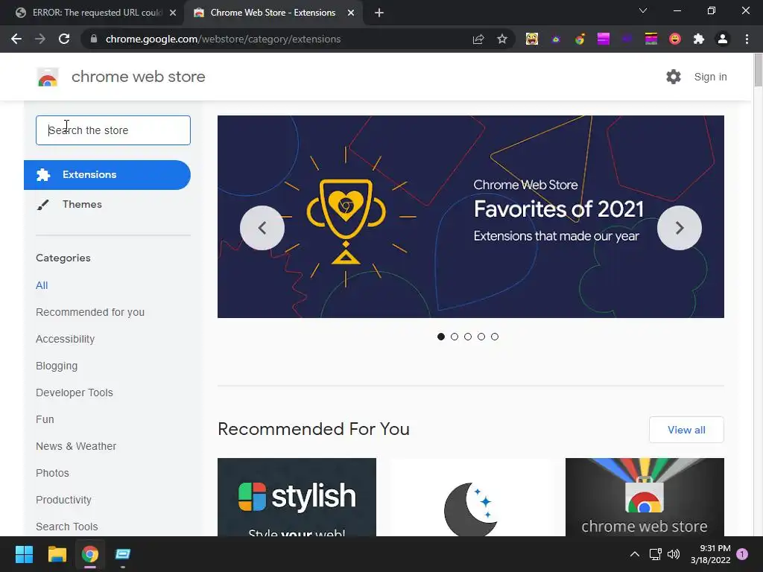The image size is (763, 572).
Task: Open web store settings gear
Action: coord(674,77)
